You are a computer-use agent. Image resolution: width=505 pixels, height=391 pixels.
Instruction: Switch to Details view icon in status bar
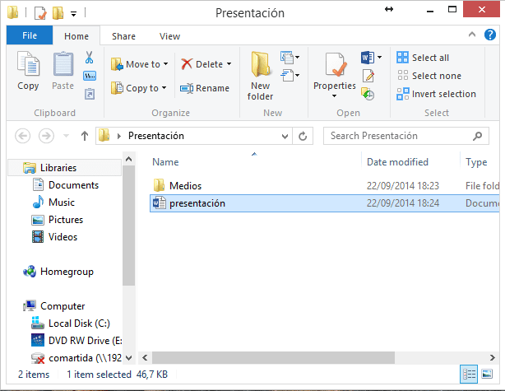469,375
